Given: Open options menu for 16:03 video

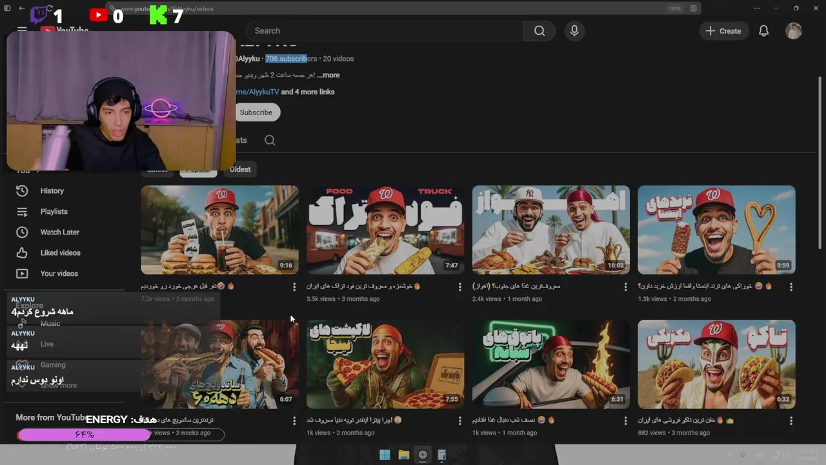Looking at the screenshot, I should click(x=625, y=287).
